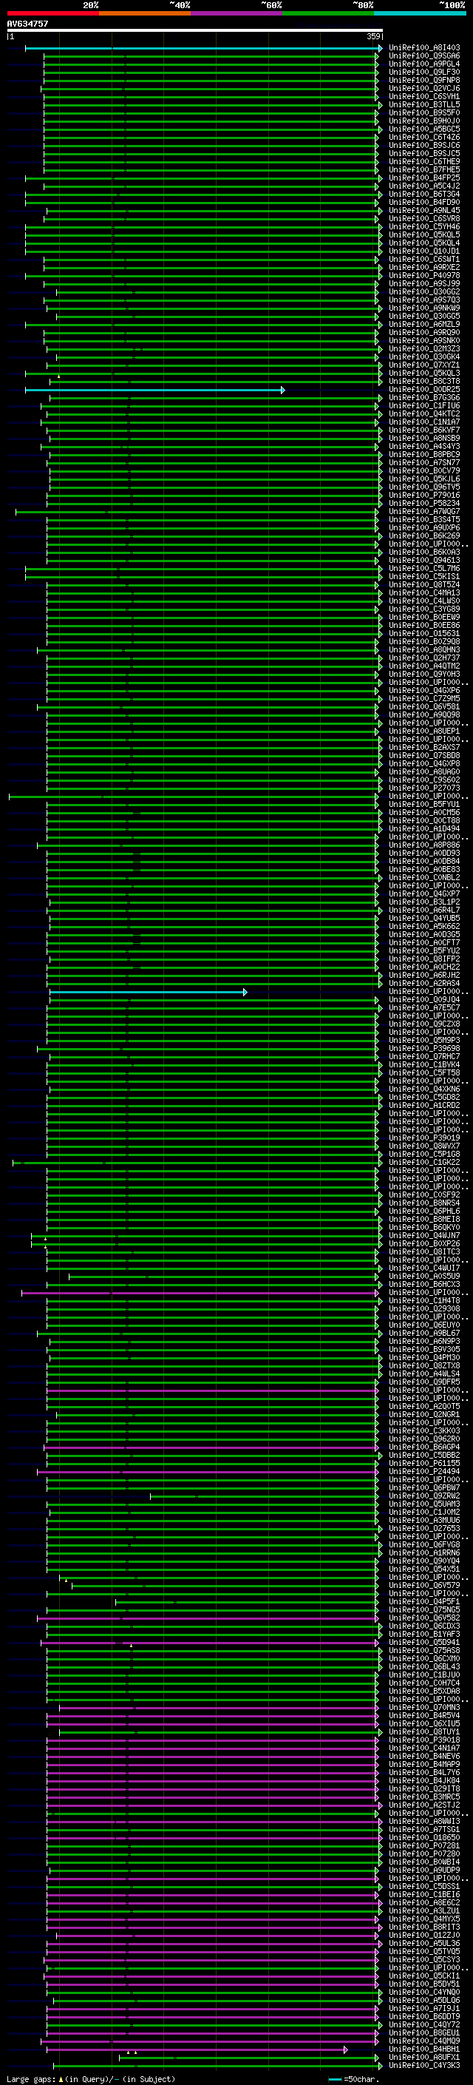The width and height of the screenshot is (473, 2085).
Task: Click UniRef100_A0S5U9 label
Action: (x=424, y=1277)
